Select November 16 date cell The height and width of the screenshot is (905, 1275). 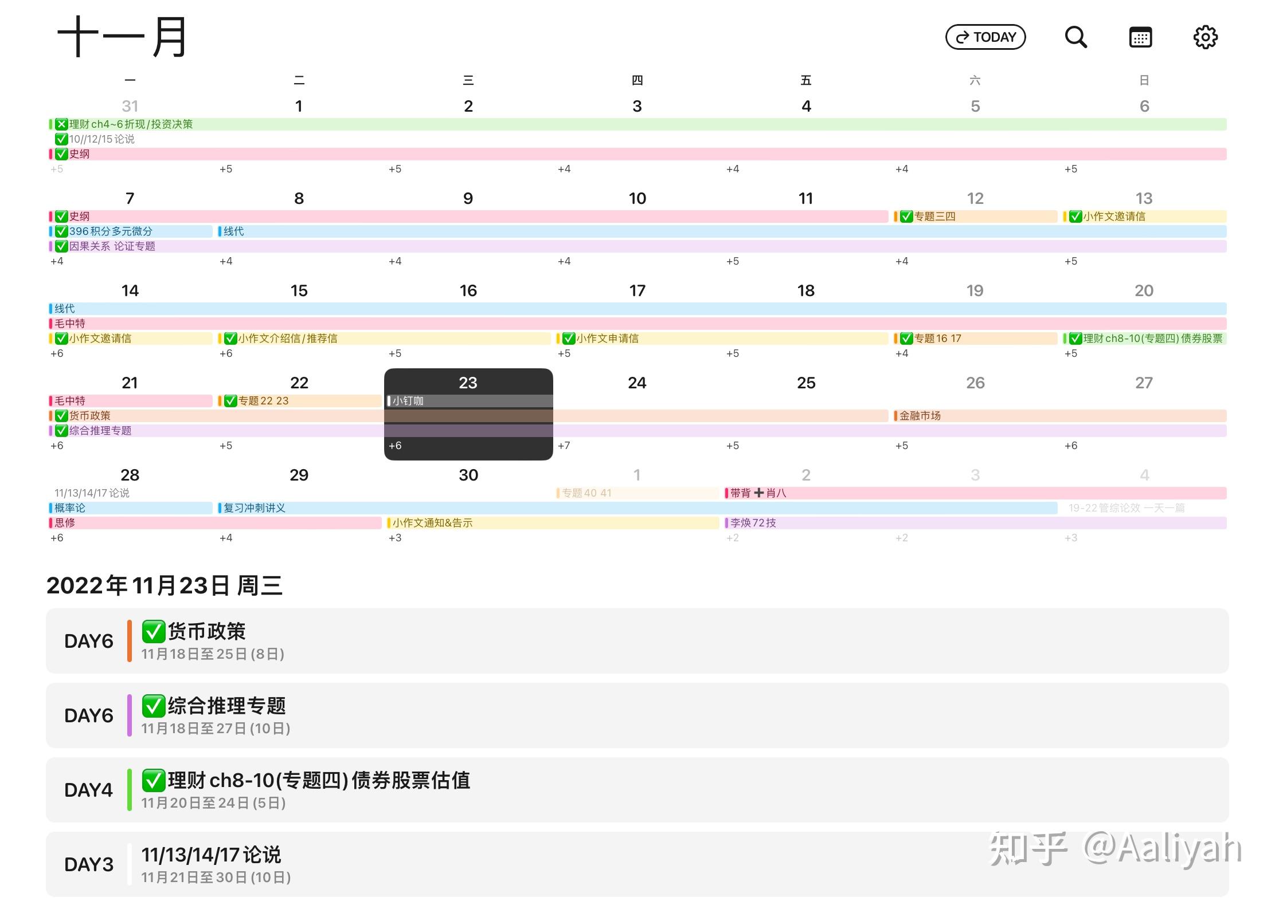468,291
